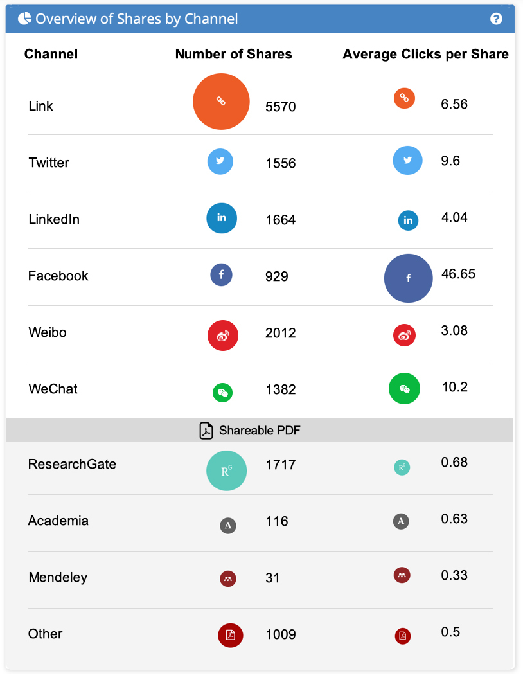523x680 pixels.
Task: Click the Overview of Shares by Channel title
Action: (x=137, y=19)
